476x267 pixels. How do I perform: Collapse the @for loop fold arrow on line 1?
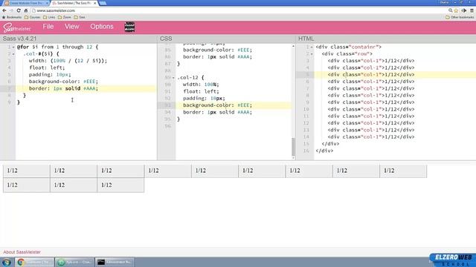(x=13, y=47)
